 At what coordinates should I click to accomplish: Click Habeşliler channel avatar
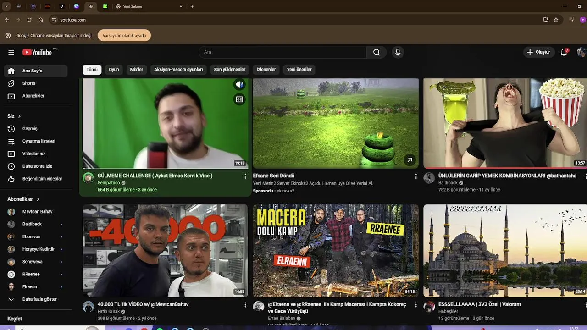429,307
